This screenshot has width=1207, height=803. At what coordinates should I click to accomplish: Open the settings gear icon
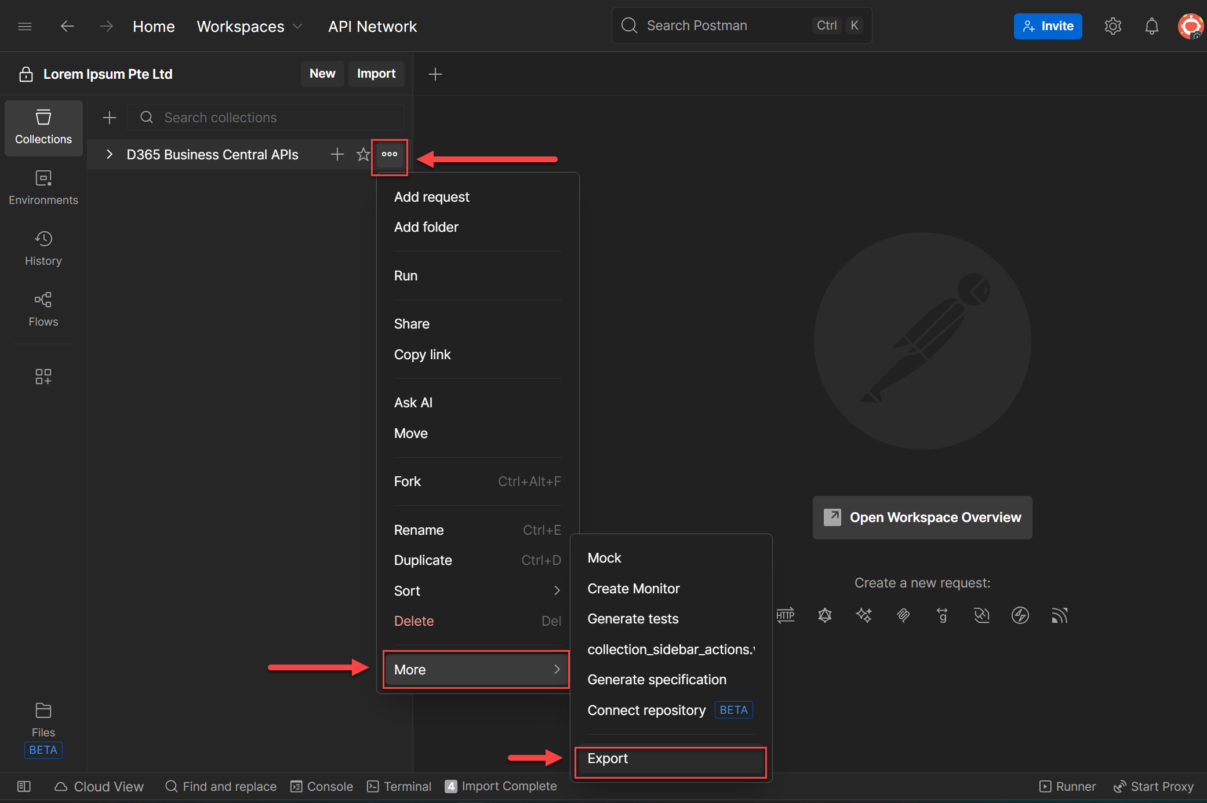[x=1113, y=26]
